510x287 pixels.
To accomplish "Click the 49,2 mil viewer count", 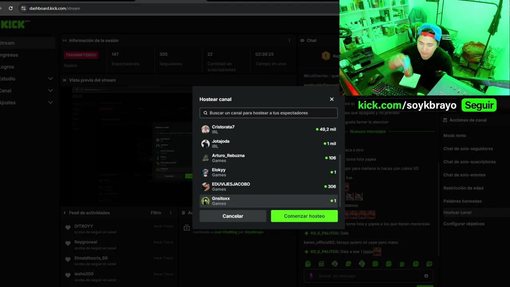I will pos(326,129).
